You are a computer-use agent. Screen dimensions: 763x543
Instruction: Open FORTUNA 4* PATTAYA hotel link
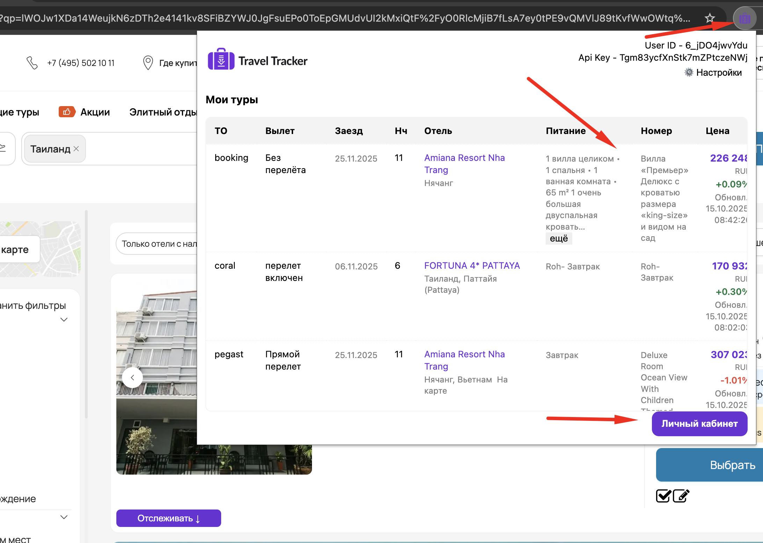pos(472,266)
